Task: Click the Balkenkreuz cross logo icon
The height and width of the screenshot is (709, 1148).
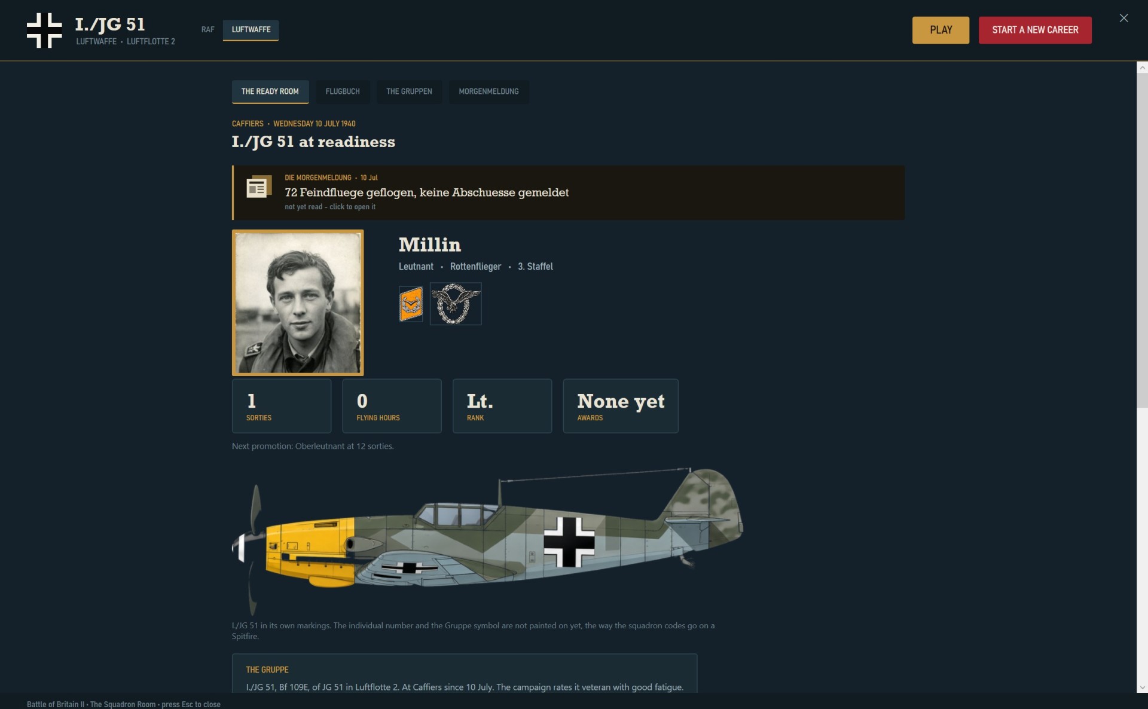Action: click(x=44, y=30)
